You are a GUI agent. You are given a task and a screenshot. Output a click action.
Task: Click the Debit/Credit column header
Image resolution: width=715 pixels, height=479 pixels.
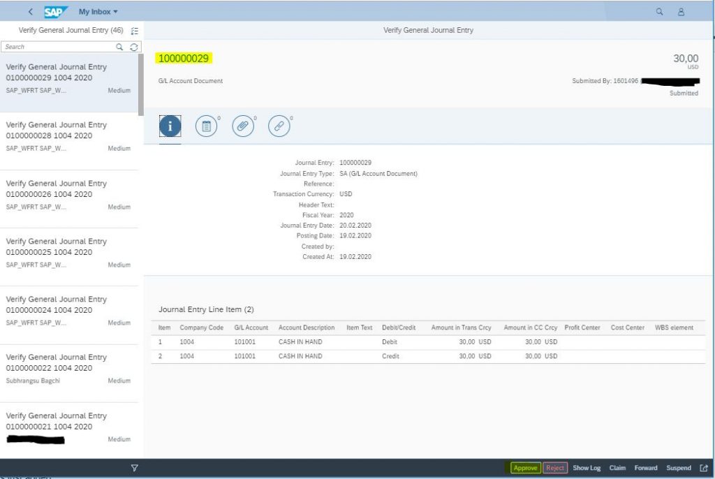coord(399,327)
